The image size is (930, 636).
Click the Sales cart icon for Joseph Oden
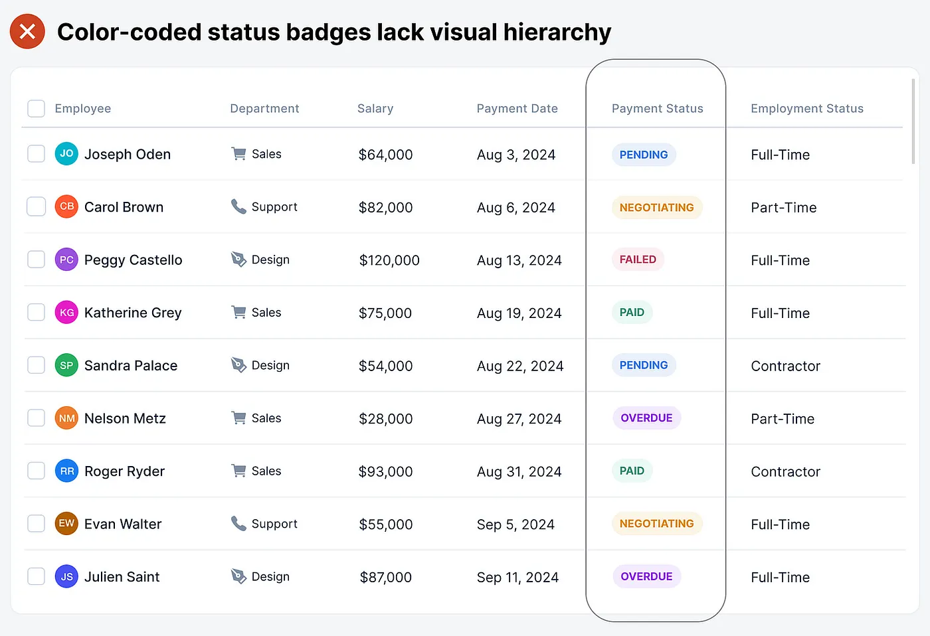pos(238,154)
